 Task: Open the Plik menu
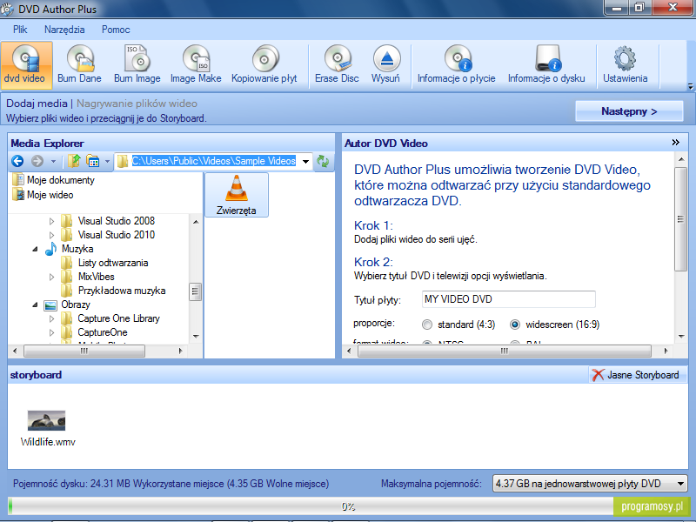pos(20,30)
